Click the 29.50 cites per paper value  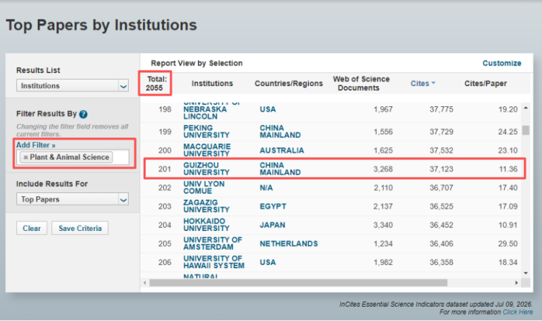[x=507, y=244]
